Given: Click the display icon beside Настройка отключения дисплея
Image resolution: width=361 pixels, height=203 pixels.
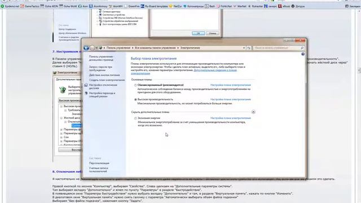Looking at the screenshot, I should point(86,85).
